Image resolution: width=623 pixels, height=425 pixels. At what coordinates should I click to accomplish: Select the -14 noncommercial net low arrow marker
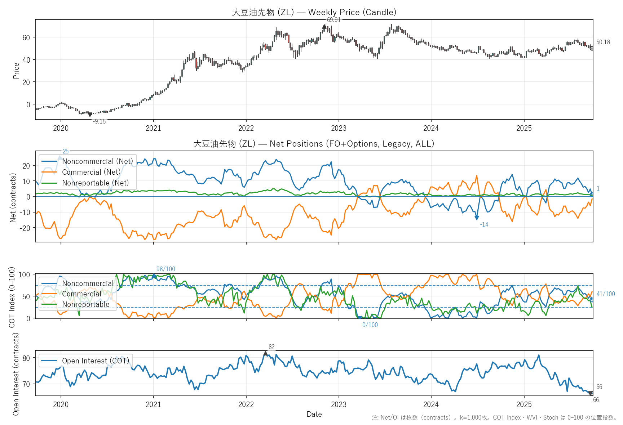click(x=477, y=218)
